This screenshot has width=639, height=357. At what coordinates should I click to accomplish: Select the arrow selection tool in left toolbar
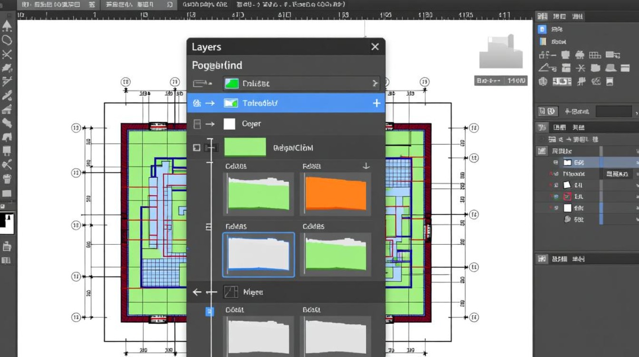(7, 26)
